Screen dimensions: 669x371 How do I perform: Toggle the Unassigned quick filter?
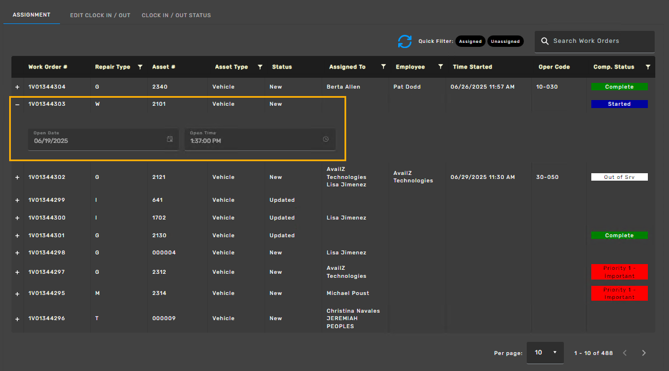coord(505,41)
